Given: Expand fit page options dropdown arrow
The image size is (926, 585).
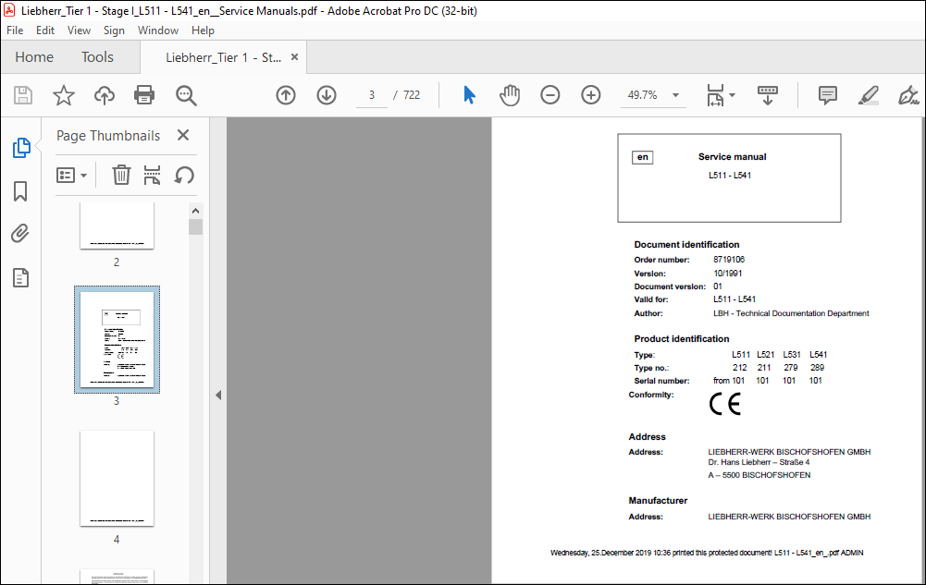Looking at the screenshot, I should [733, 95].
